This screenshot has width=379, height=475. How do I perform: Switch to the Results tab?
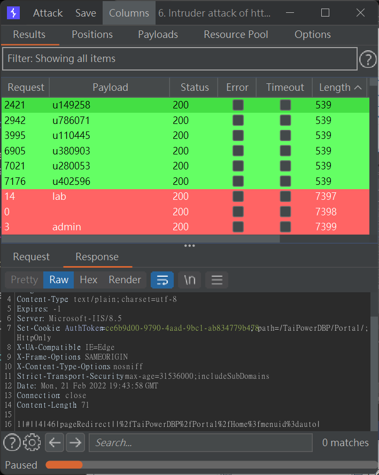(29, 35)
